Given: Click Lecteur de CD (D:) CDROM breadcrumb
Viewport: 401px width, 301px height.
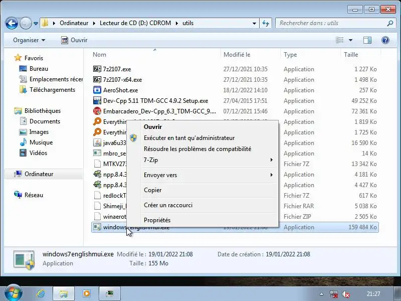Looking at the screenshot, I should pos(135,23).
